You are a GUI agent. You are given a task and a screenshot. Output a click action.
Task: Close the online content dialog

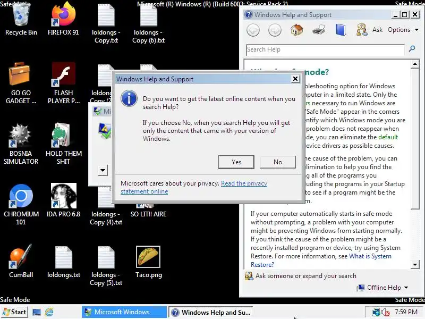[295, 79]
